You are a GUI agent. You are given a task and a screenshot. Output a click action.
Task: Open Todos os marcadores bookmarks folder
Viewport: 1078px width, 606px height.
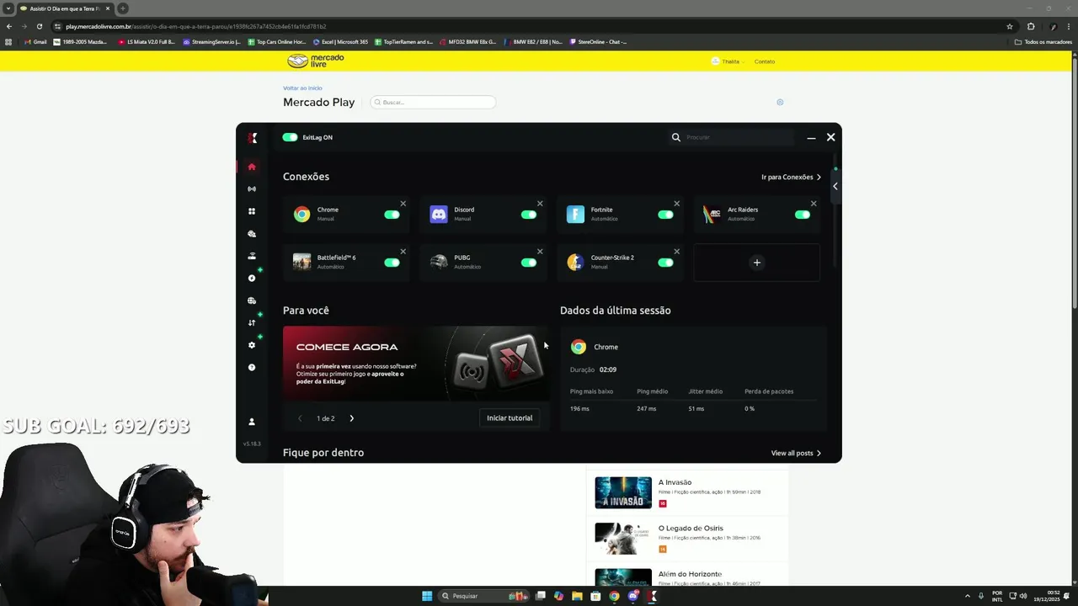1043,41
